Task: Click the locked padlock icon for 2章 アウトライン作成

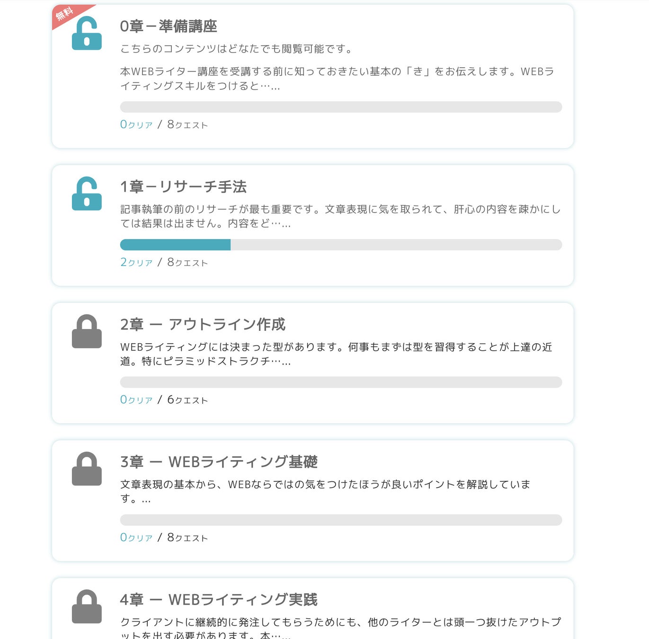Action: [x=87, y=332]
